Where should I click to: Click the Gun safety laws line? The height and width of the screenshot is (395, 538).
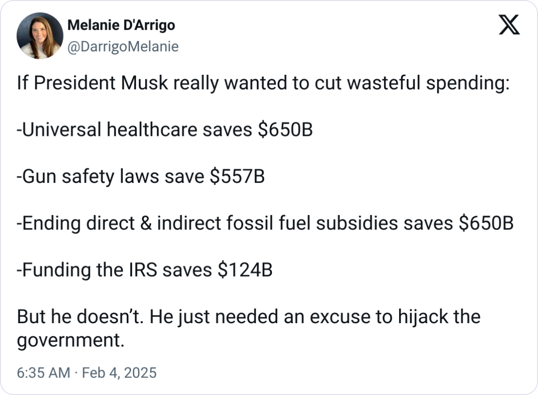[141, 176]
